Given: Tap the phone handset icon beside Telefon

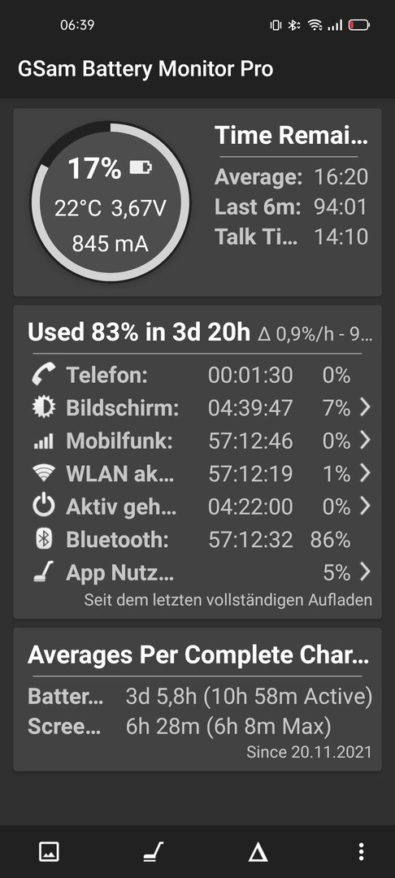Looking at the screenshot, I should tap(44, 375).
